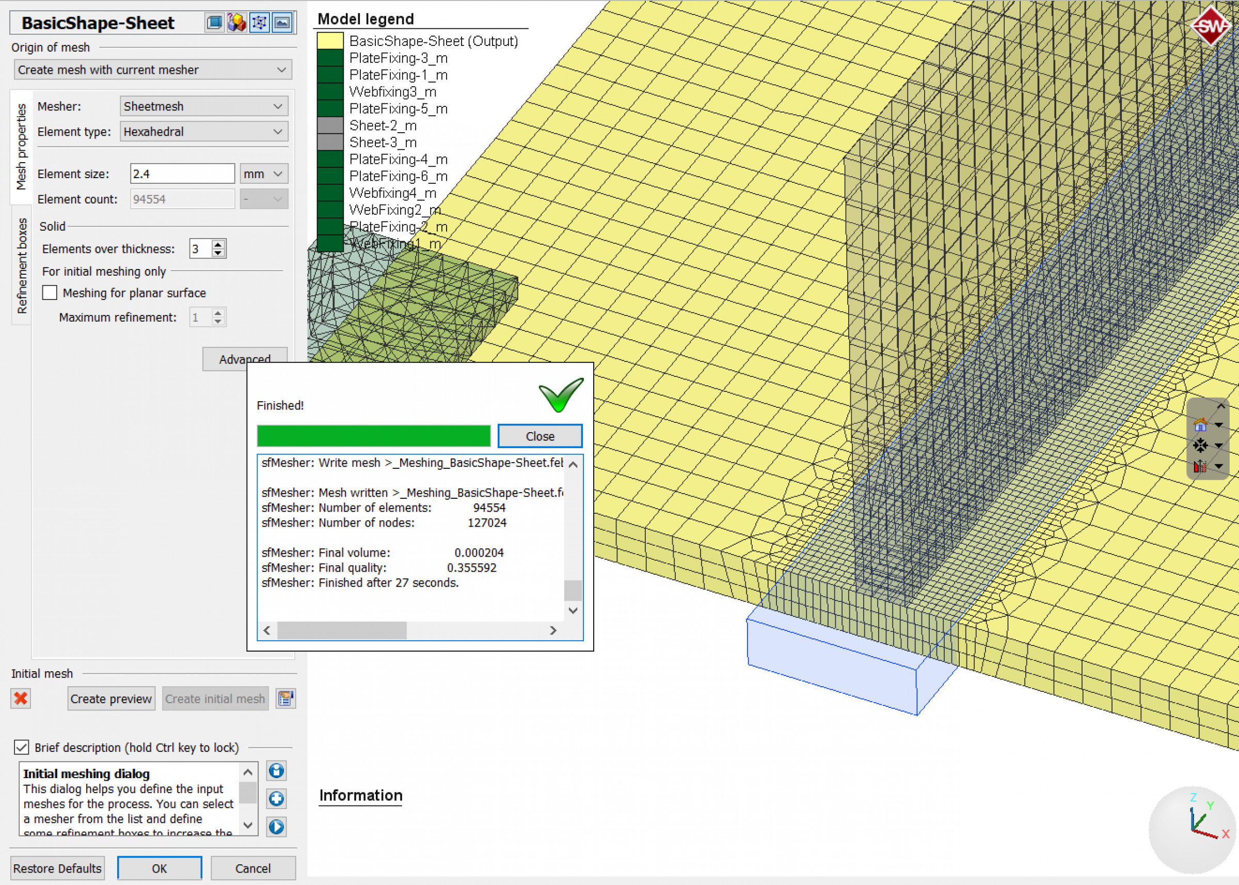This screenshot has height=885, width=1239.
Task: Select the Mesh properties vertical tab
Action: click(21, 147)
